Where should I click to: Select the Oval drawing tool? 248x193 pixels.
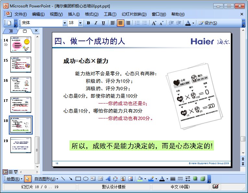click(x=86, y=179)
